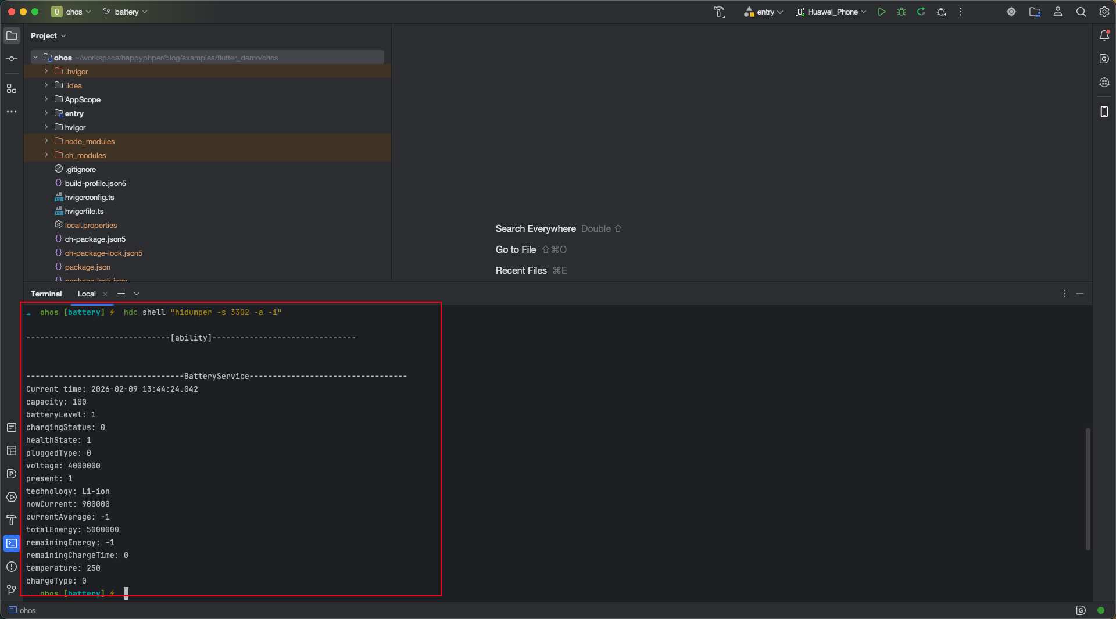Expand the .idea folder

pyautogui.click(x=46, y=85)
